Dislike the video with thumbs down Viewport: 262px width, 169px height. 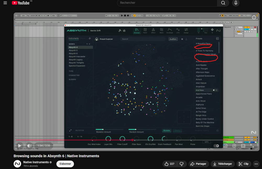coord(182,164)
